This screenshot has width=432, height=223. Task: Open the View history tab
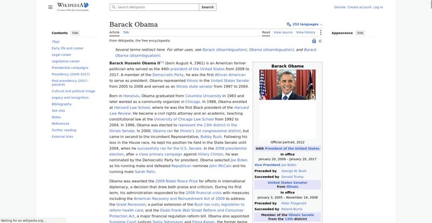306,32
